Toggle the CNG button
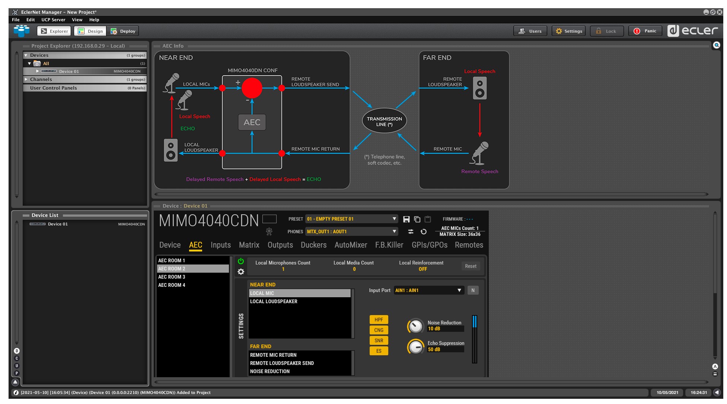This screenshot has width=727, height=404. click(379, 330)
